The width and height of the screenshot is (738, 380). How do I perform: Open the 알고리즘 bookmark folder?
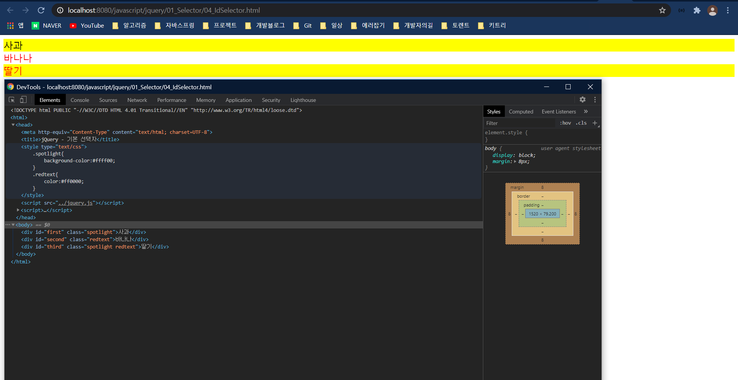click(x=129, y=25)
